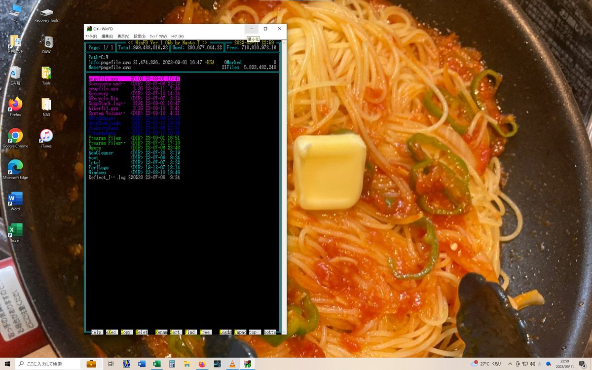Launch iTunes from the desktop
592x370 pixels.
click(x=46, y=138)
